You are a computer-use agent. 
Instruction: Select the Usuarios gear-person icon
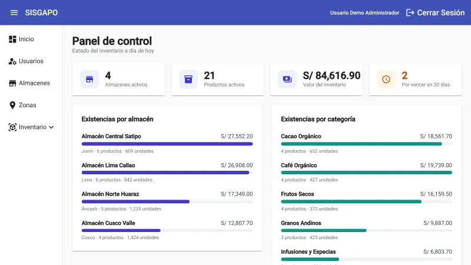click(12, 61)
